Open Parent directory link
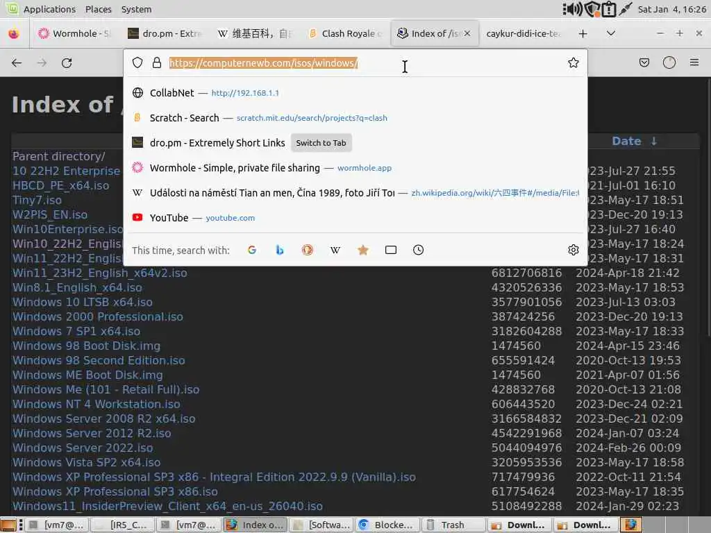Viewport: 711px width, 533px height. tap(59, 156)
